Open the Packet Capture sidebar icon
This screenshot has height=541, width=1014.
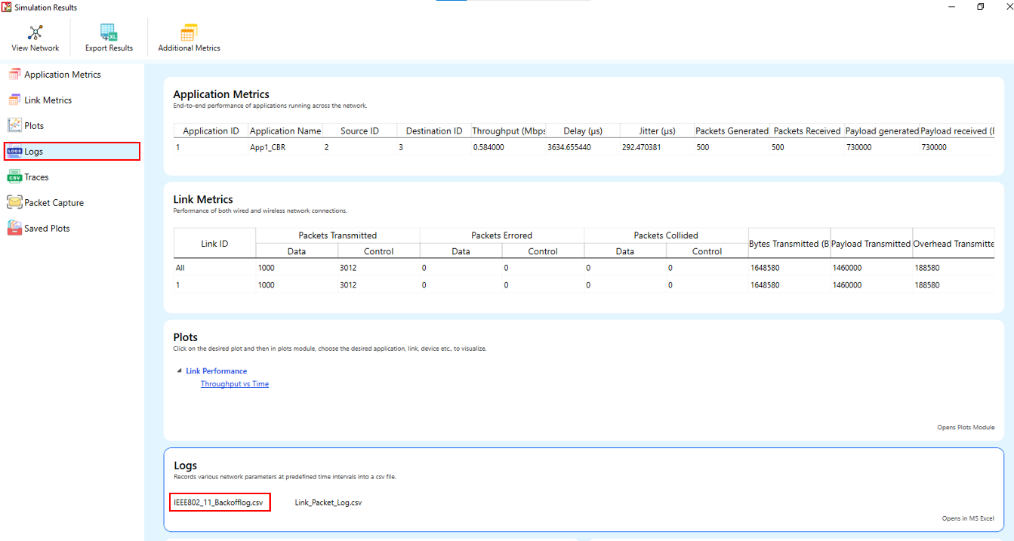(14, 203)
